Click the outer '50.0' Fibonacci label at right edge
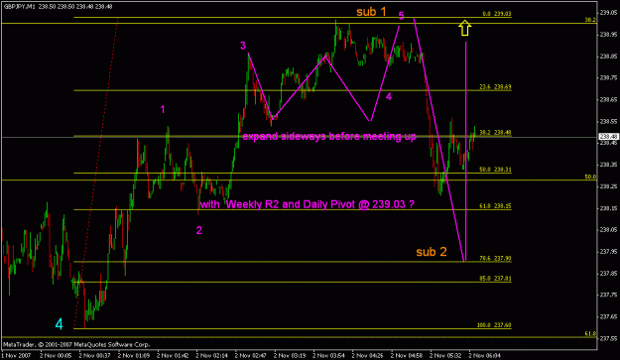This screenshot has width=620, height=360. click(590, 177)
